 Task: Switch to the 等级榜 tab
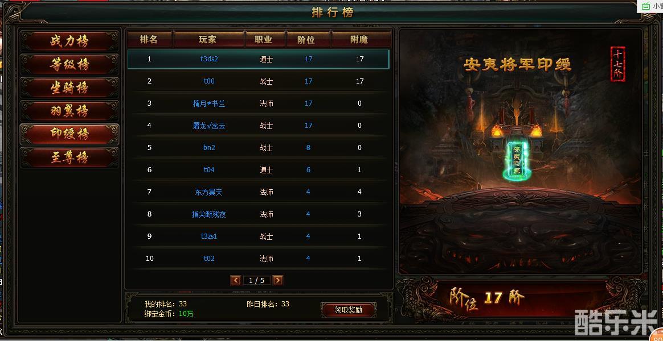point(69,65)
